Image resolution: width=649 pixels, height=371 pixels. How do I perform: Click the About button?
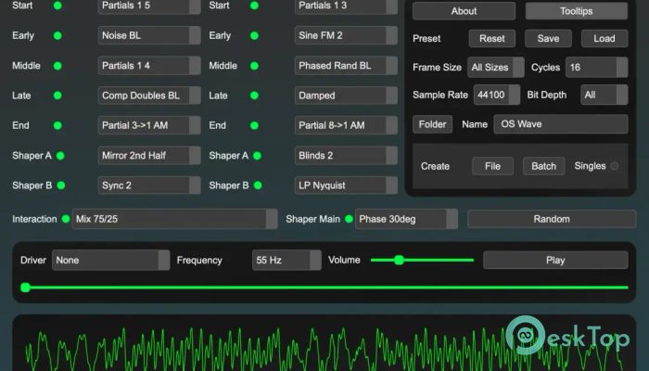(x=464, y=11)
